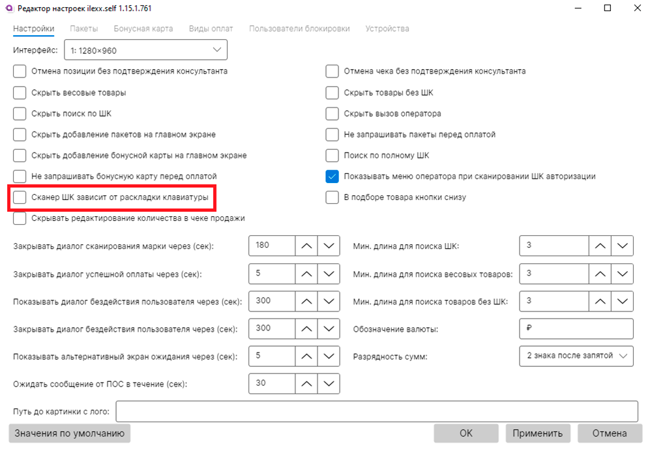This screenshot has width=652, height=449.
Task: Click the app icon in the title bar
Action: (x=8, y=8)
